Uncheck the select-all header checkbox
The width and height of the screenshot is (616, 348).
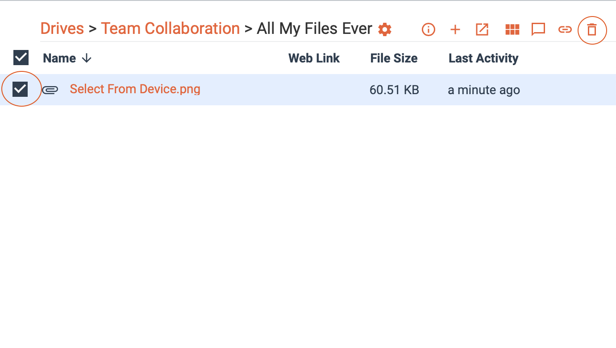tap(21, 58)
